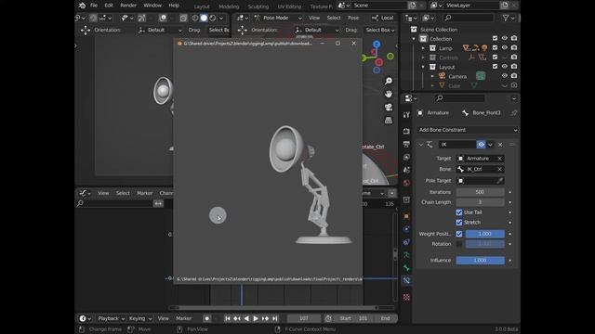Viewport: 595px width, 334px height.
Task: Click the zoom magnifier viewport icon
Action: click(x=389, y=81)
